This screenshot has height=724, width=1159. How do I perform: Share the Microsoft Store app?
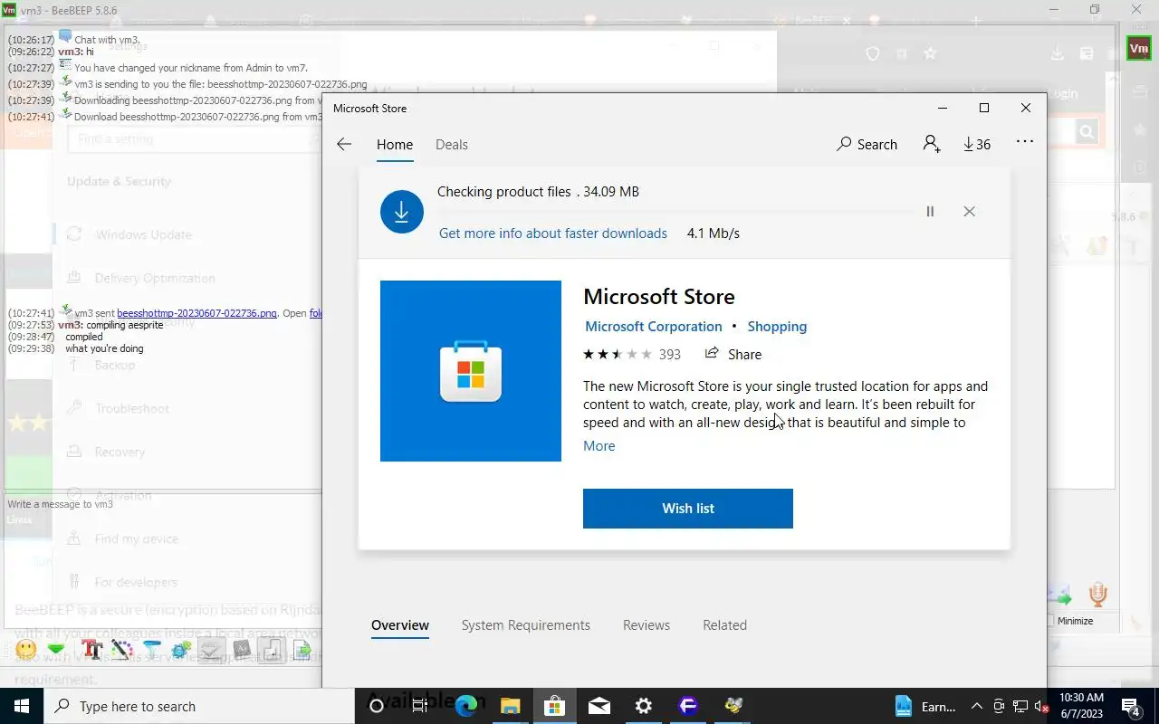[x=733, y=354]
